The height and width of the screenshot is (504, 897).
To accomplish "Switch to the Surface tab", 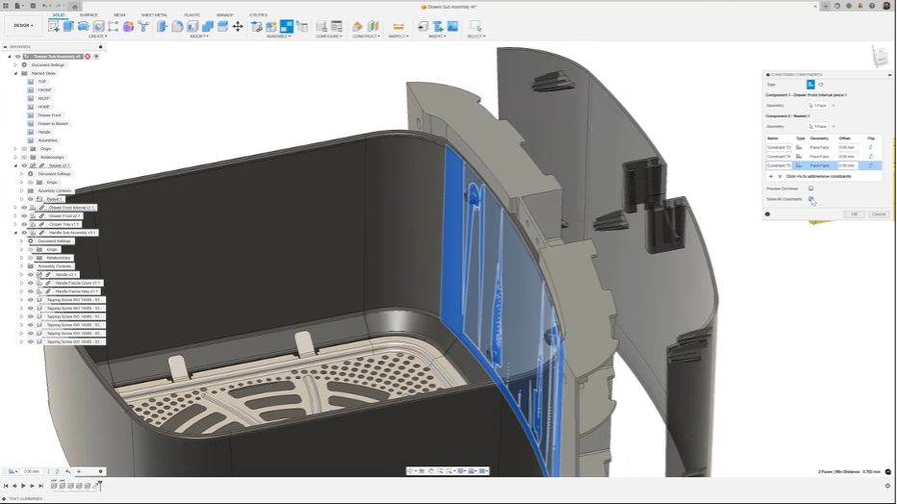I will [x=89, y=14].
